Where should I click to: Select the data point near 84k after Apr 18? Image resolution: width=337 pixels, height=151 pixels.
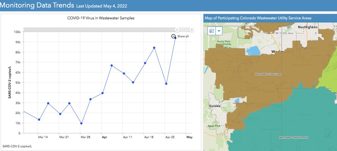coord(154,48)
